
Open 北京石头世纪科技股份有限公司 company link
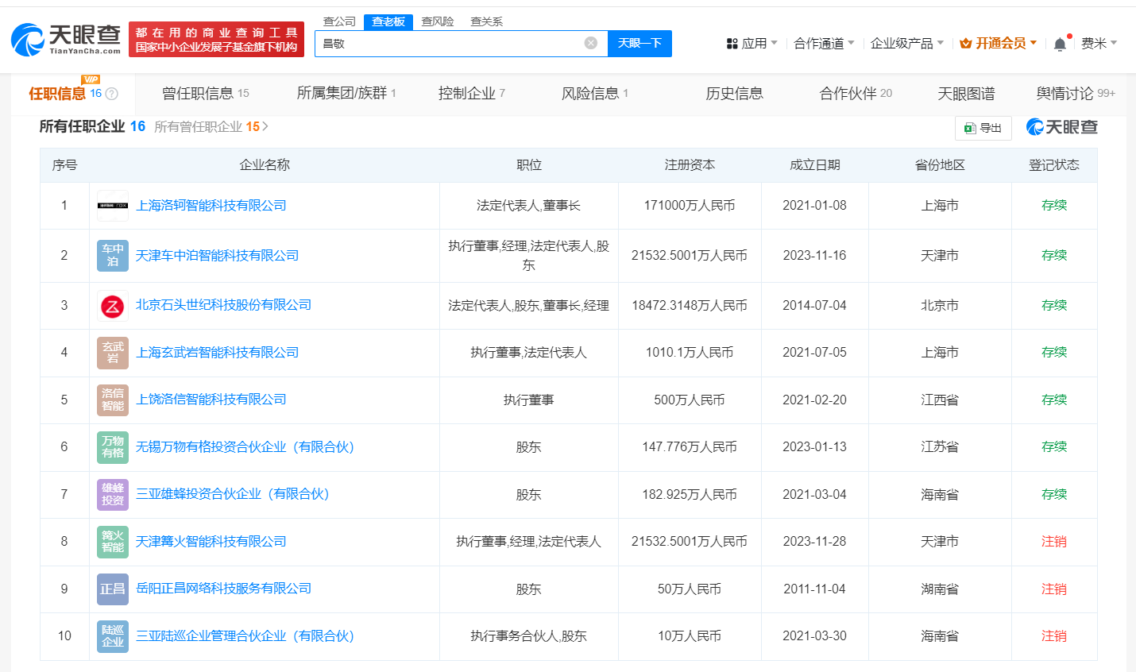click(224, 306)
